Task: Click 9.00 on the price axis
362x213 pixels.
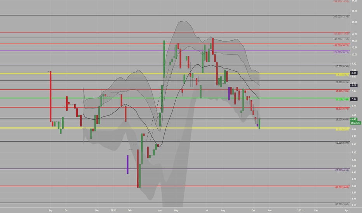Action: pos(354,70)
